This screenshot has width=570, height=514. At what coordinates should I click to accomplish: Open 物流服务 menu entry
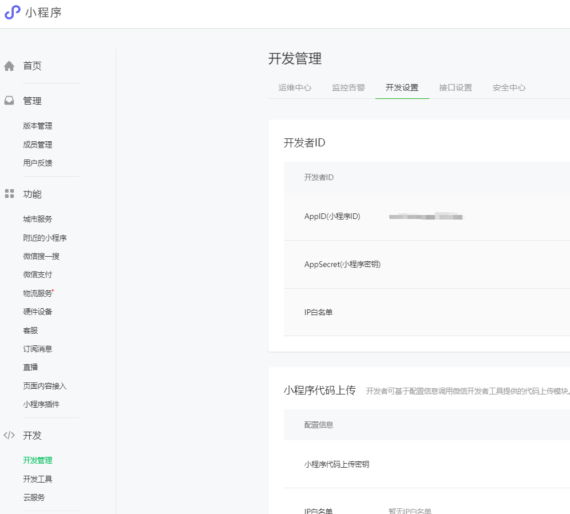(x=38, y=293)
